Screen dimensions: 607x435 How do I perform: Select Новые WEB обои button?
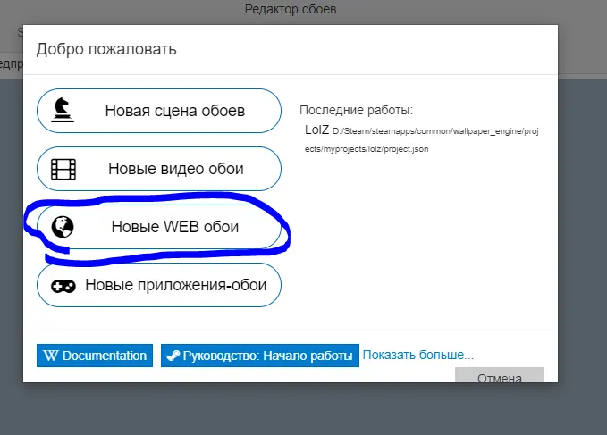(159, 227)
